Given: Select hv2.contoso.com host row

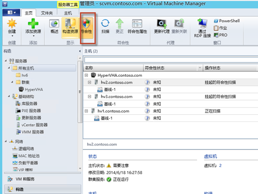Looking at the screenshot, I should point(170,82).
